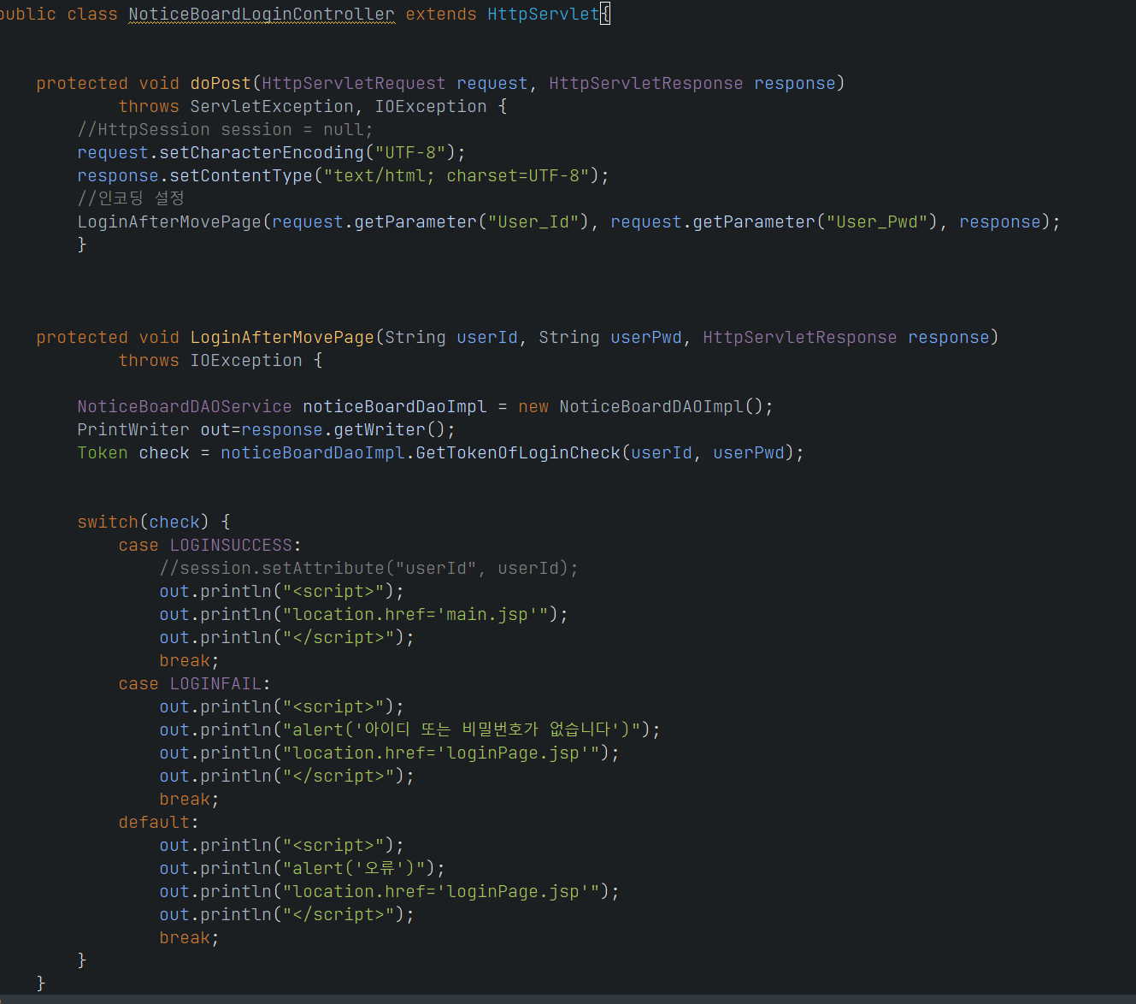Click the "User_Pwd" string literal
1136x1004 pixels.
click(882, 222)
